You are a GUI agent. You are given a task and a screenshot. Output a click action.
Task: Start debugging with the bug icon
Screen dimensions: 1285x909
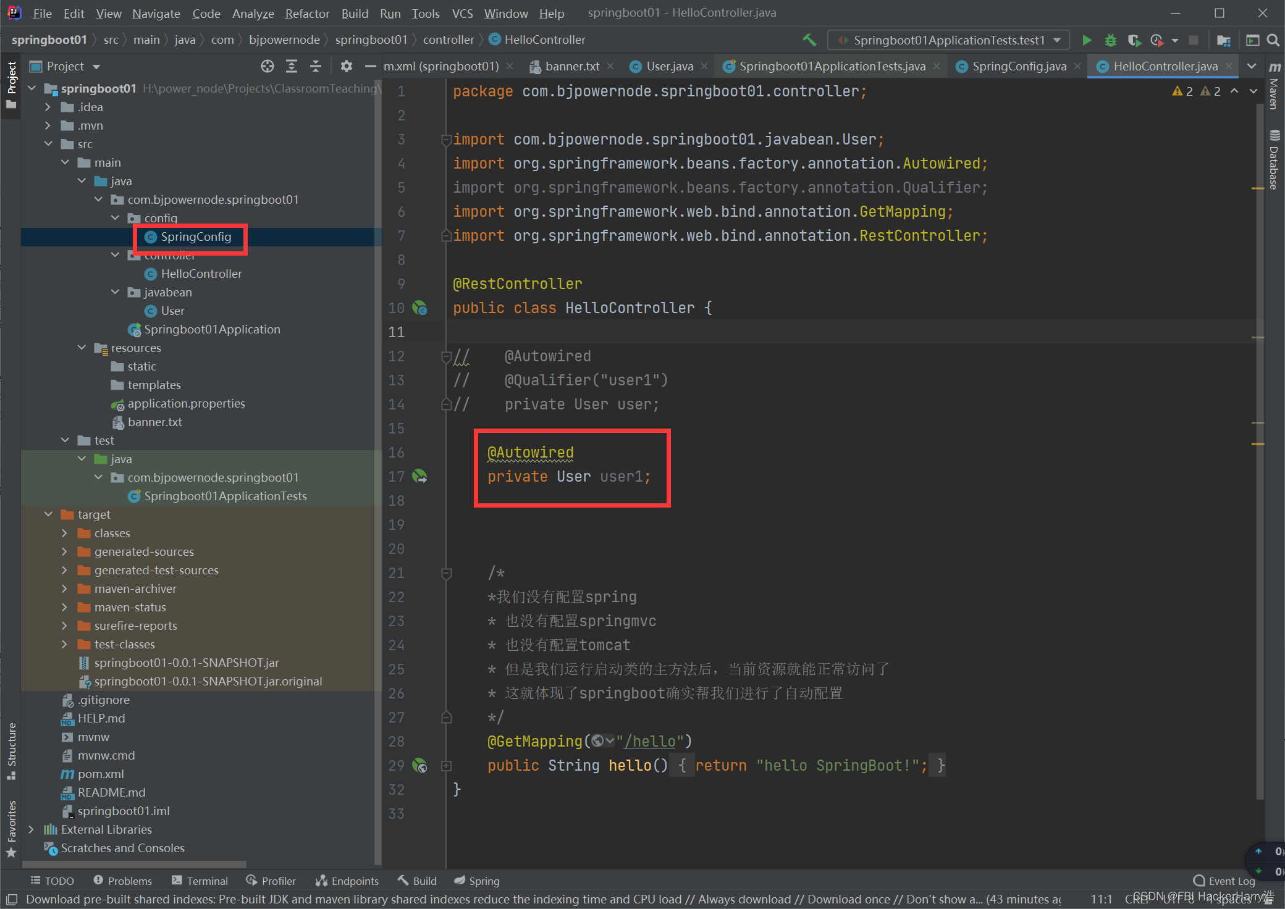[1110, 40]
